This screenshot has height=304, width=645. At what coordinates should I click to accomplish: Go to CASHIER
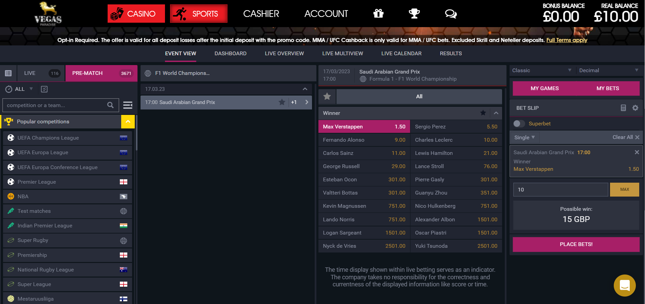261,14
